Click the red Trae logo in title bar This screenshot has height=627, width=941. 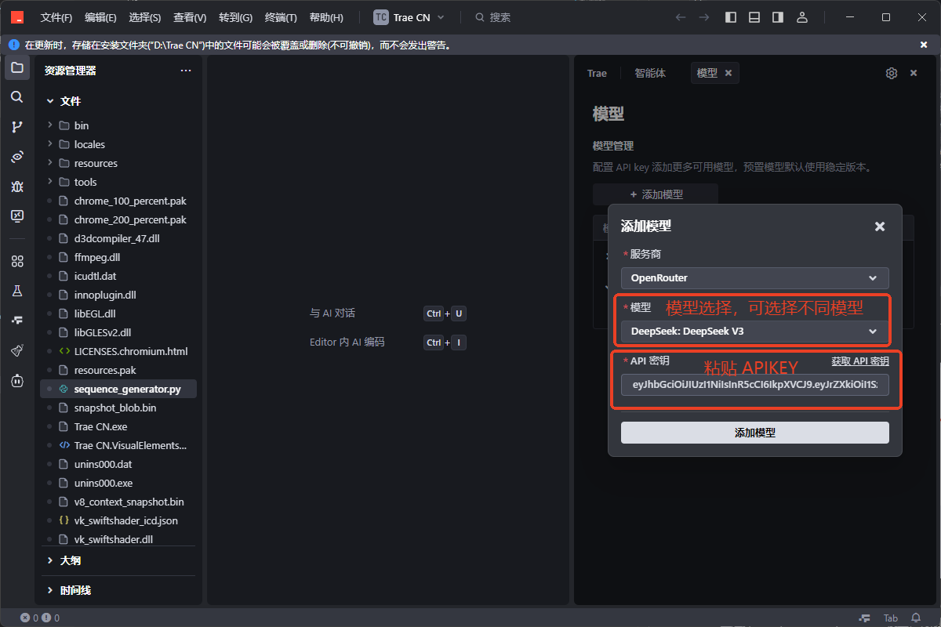(17, 17)
